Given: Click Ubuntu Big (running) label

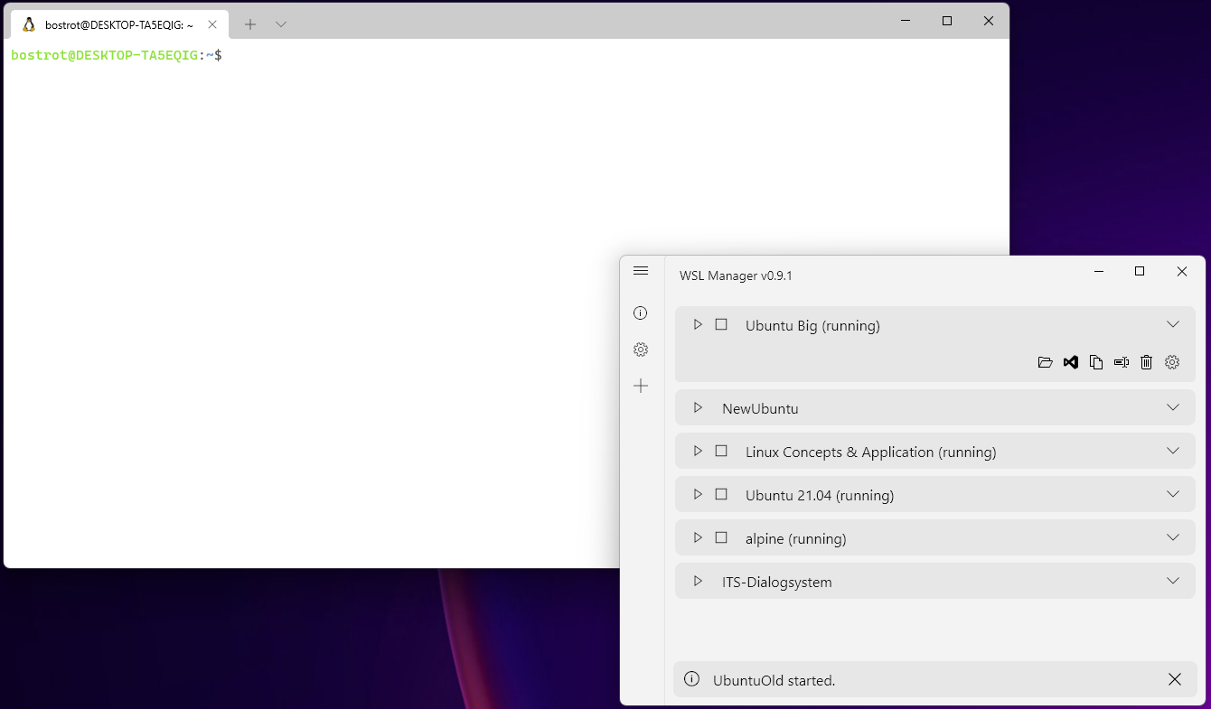Looking at the screenshot, I should (x=812, y=325).
